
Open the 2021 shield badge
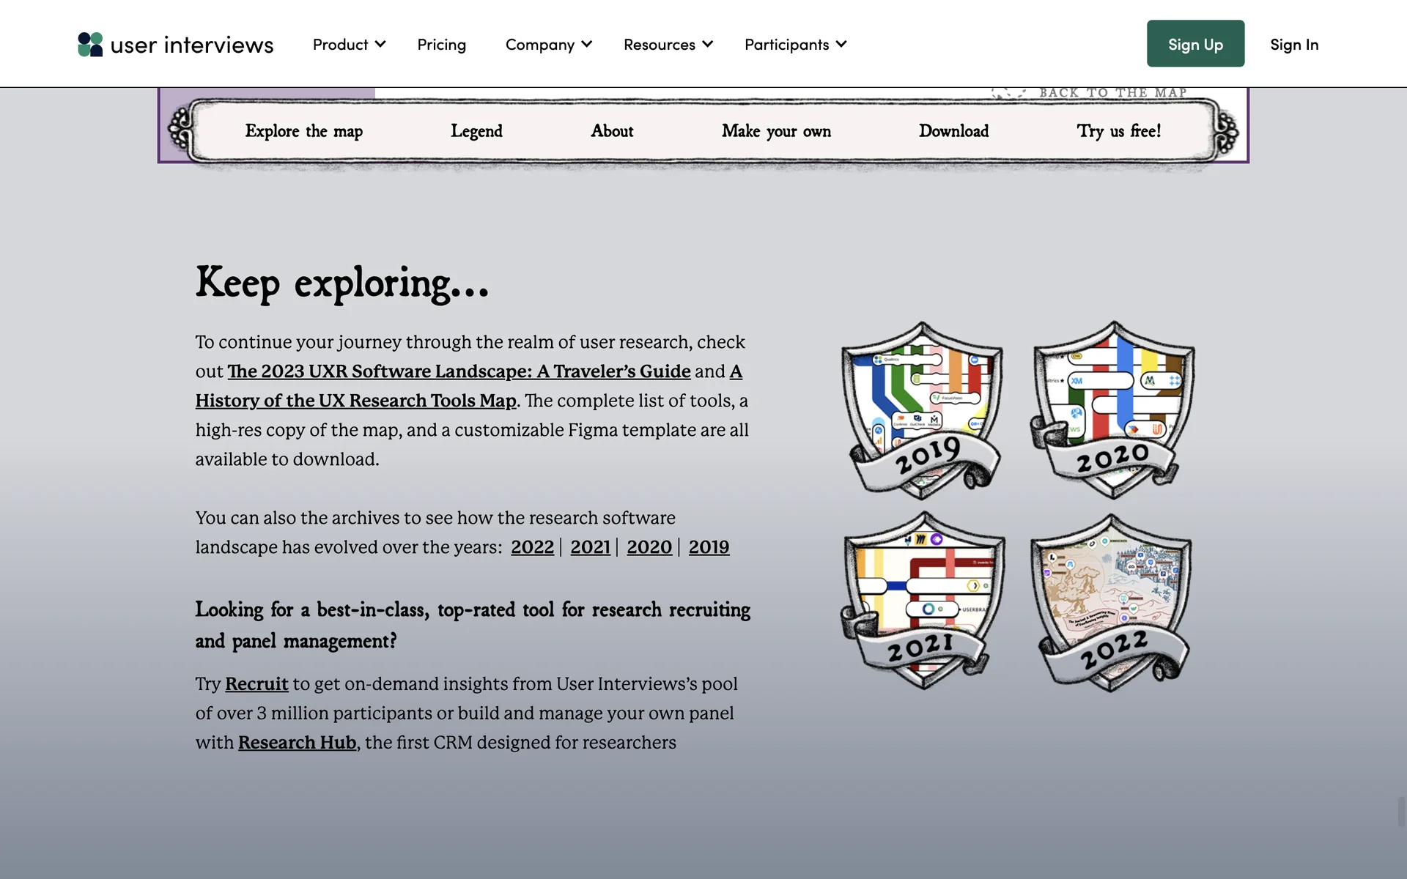point(923,599)
